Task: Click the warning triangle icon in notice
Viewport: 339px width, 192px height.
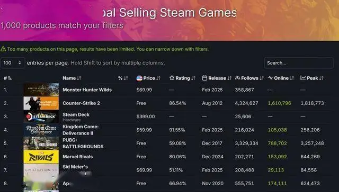Action: point(3,49)
